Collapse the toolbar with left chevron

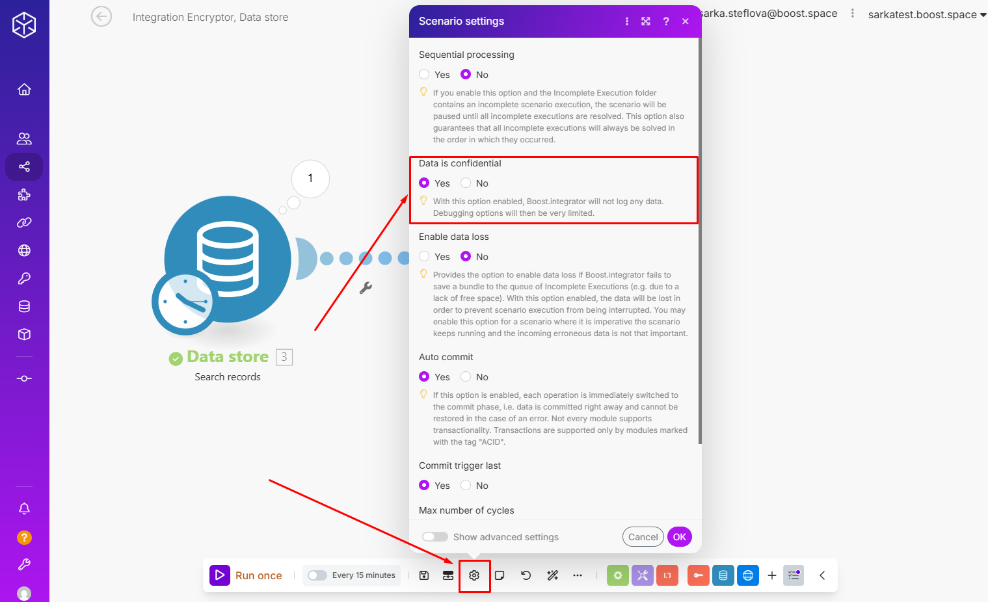pyautogui.click(x=822, y=575)
